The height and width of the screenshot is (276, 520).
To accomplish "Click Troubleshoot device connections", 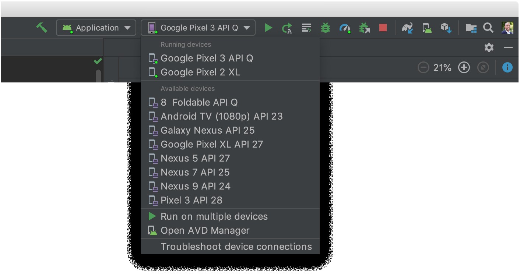I will click(x=236, y=247).
